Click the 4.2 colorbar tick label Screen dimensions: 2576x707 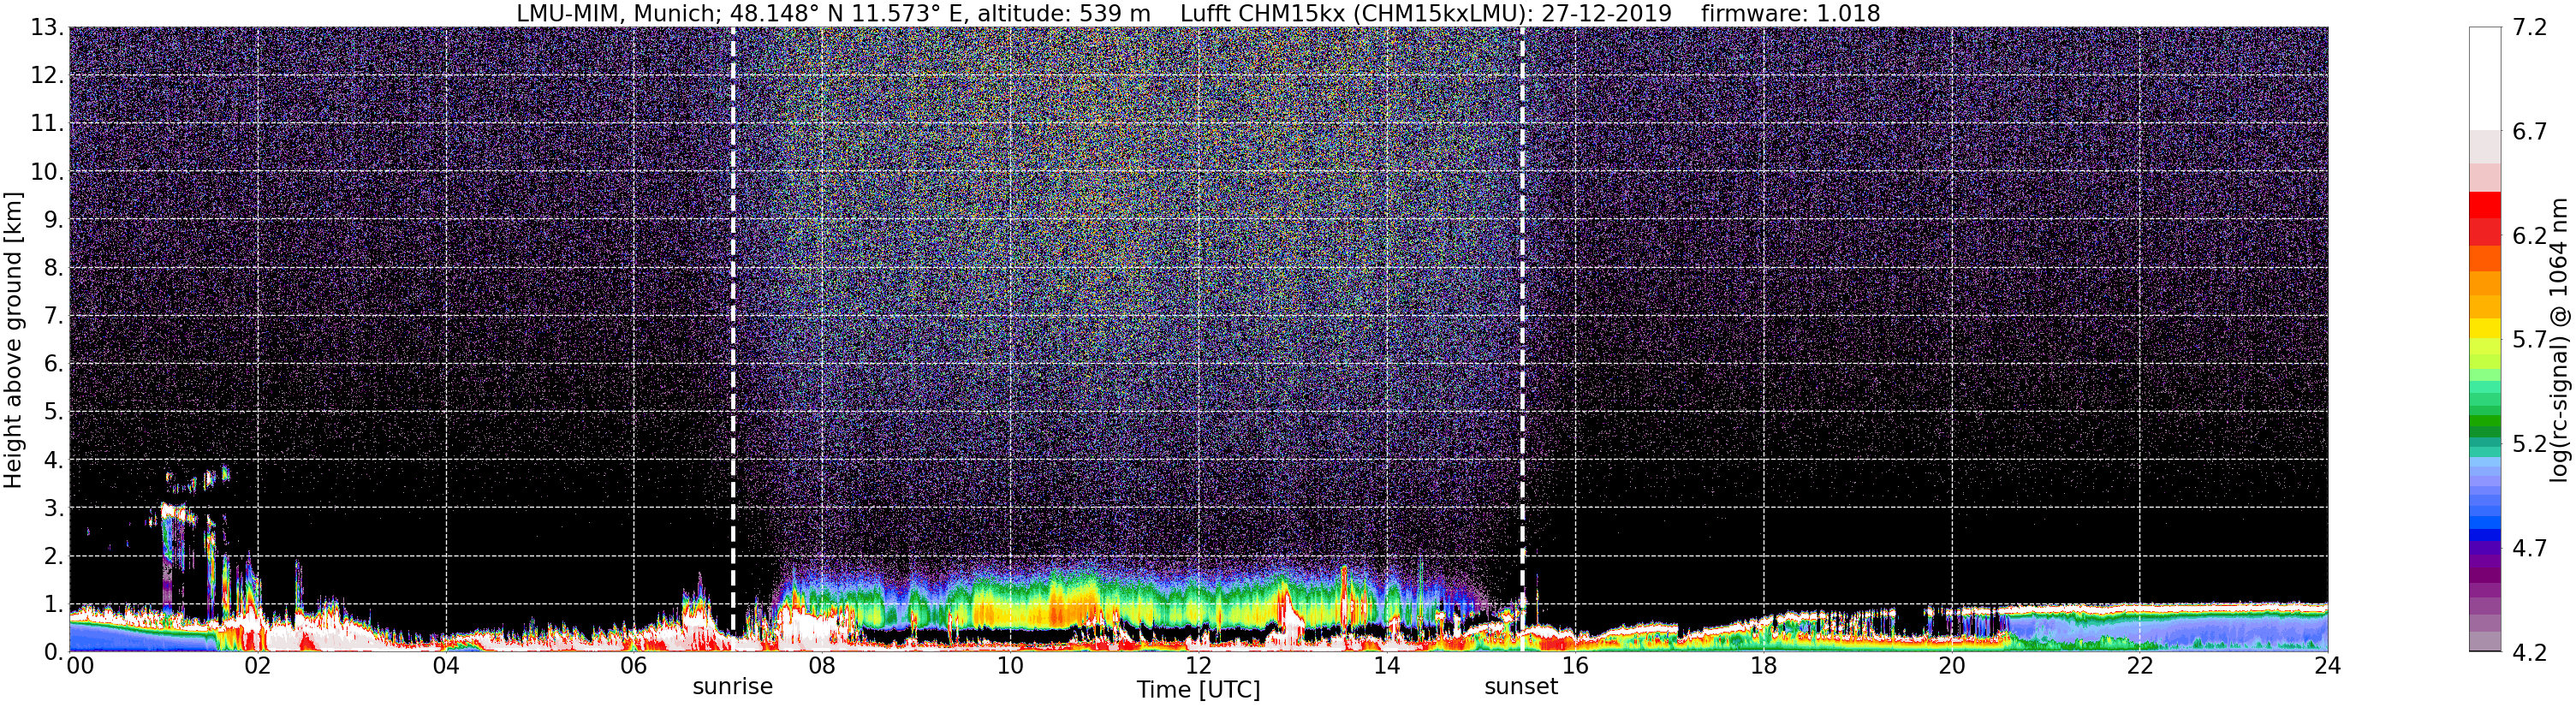(x=2530, y=652)
